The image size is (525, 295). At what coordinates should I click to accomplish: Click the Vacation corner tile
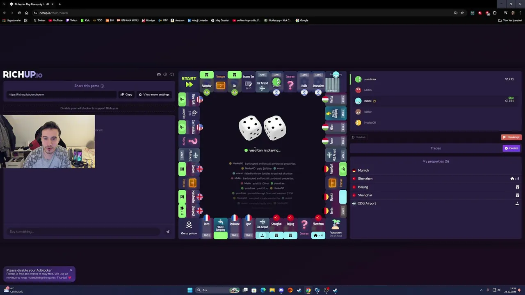[x=336, y=228]
